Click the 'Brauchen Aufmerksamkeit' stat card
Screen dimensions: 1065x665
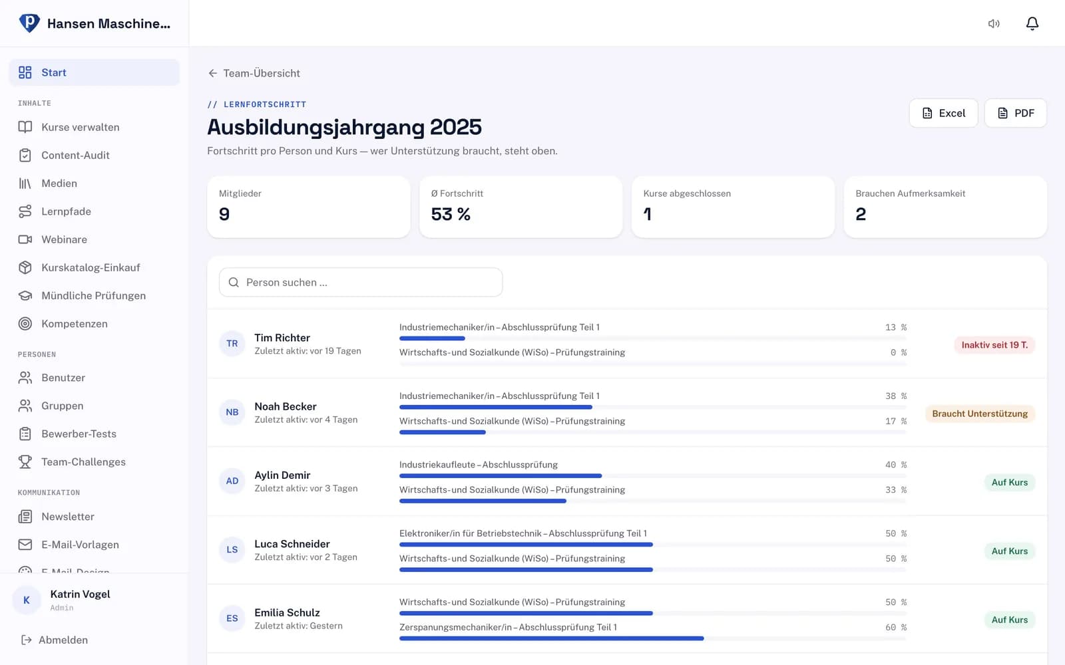coord(945,207)
